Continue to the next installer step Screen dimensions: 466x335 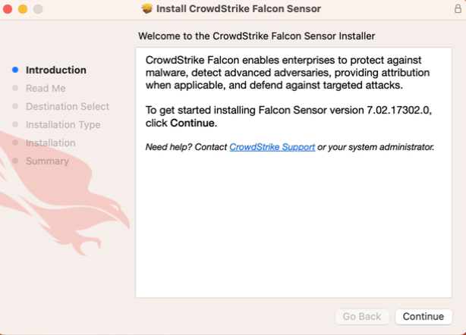pos(423,316)
